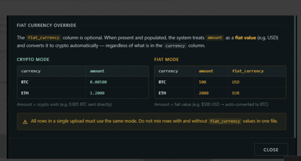The image size is (301, 161).
Task: Click the FIAT MODE heading
Action: click(167, 60)
